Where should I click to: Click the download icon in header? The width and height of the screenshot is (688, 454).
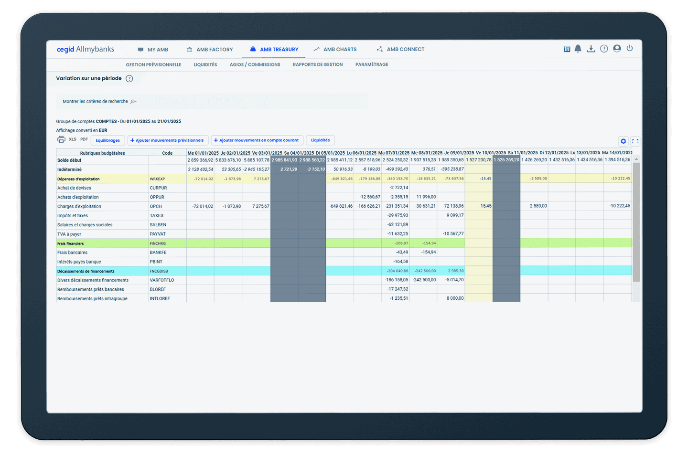point(591,49)
